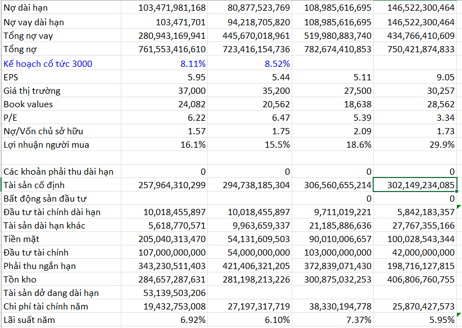Image resolution: width=462 pixels, height=328 pixels.
Task: Select the Lợi nhuận người mua 29.9% cell
Action: (441, 144)
